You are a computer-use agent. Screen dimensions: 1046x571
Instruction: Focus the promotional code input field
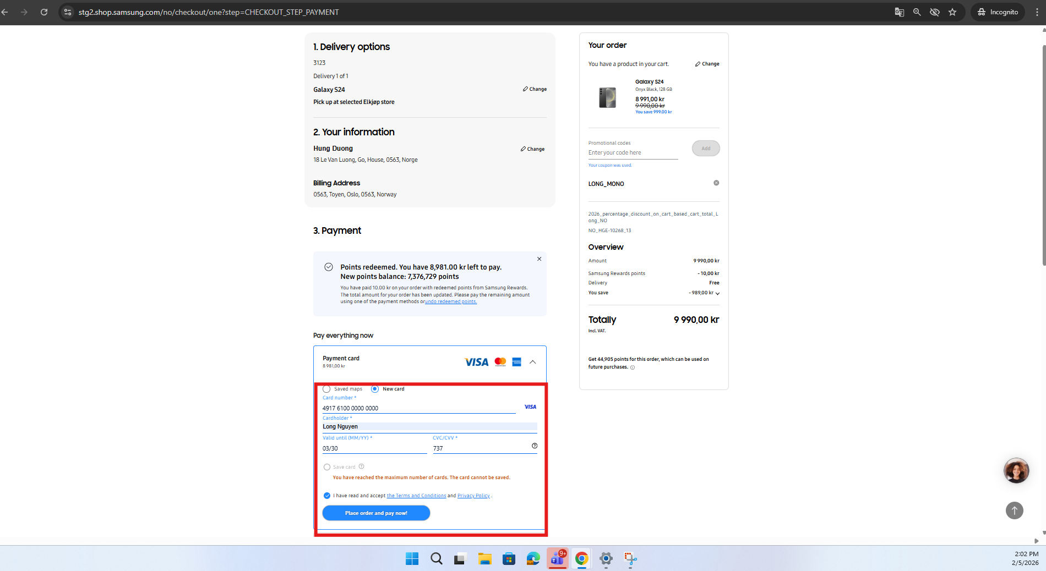tap(633, 153)
